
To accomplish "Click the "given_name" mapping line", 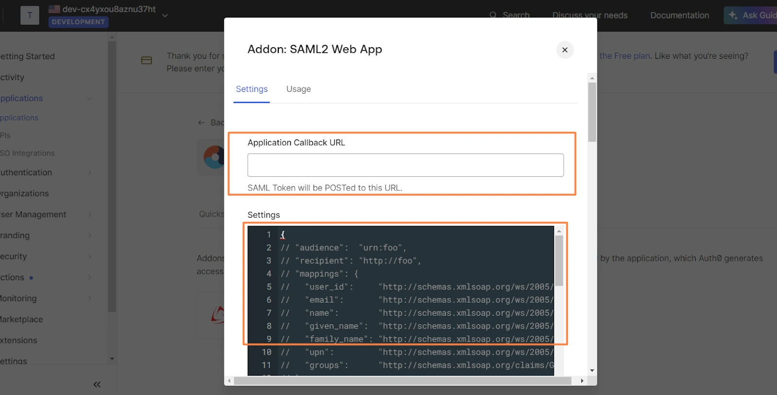I will click(x=417, y=326).
